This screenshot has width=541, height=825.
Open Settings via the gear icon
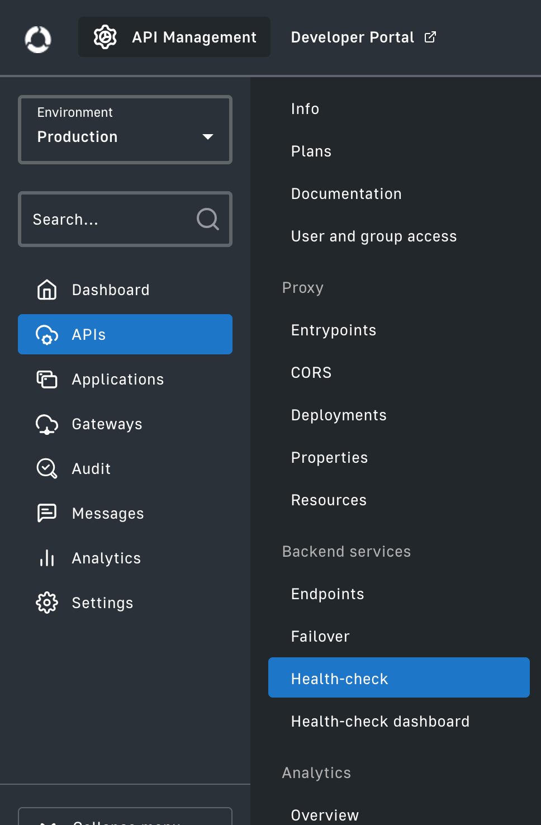47,603
